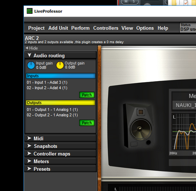The image size is (196, 191).
Task: Expand the Meters section
Action: (61, 161)
